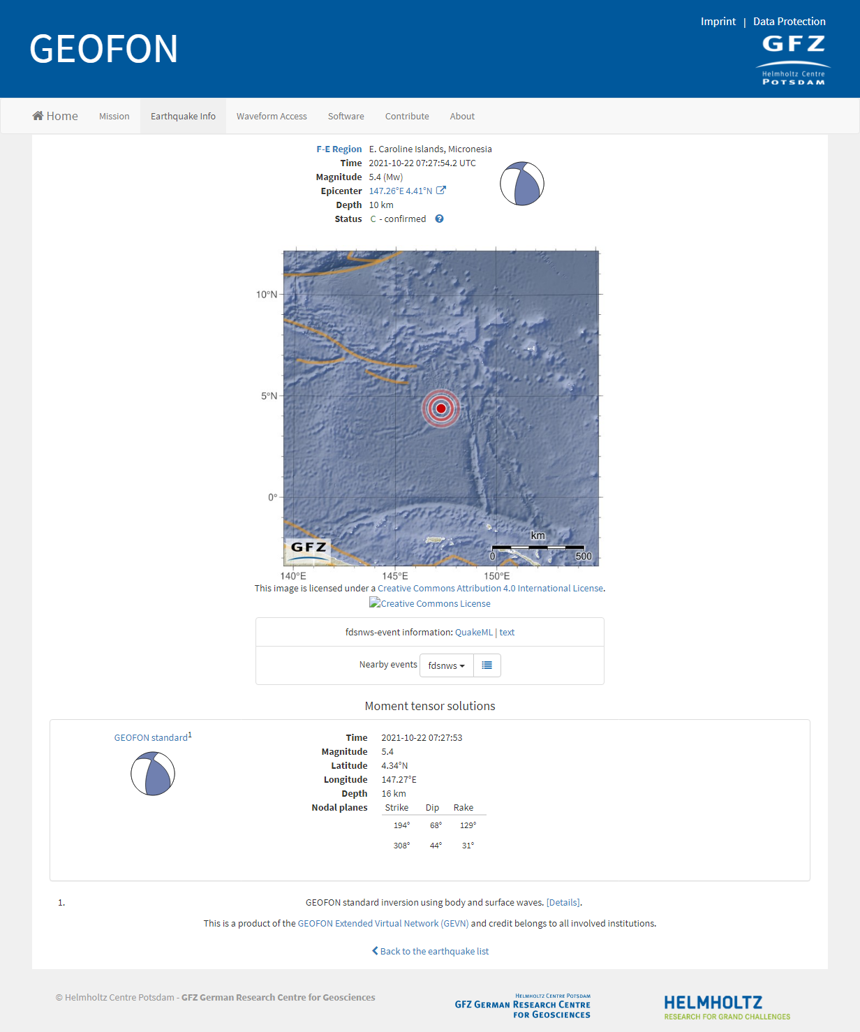Open the QuakeML event information link
Image resolution: width=860 pixels, height=1032 pixels.
tap(473, 632)
